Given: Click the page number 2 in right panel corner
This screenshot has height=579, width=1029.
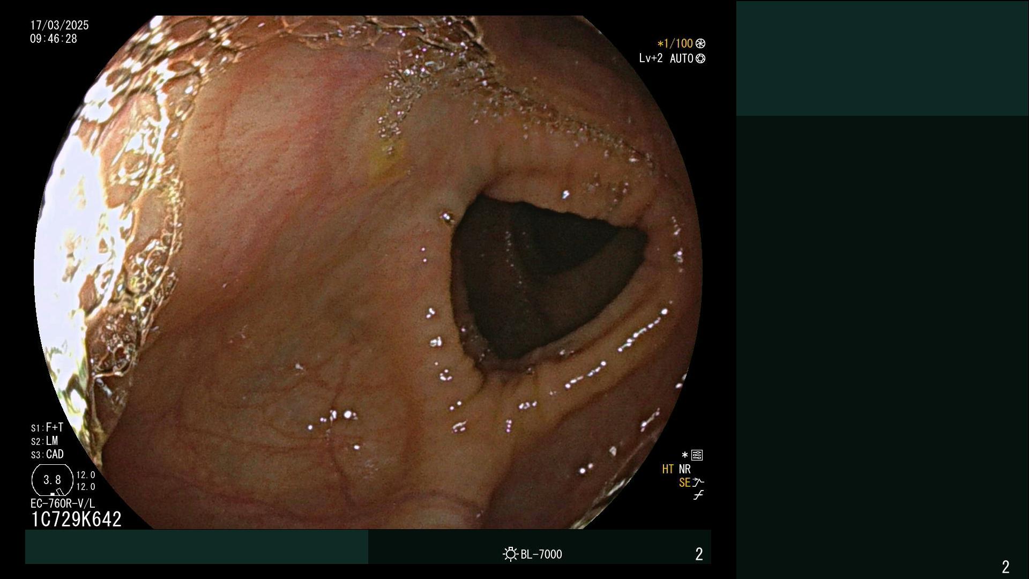Looking at the screenshot, I should [x=1005, y=567].
